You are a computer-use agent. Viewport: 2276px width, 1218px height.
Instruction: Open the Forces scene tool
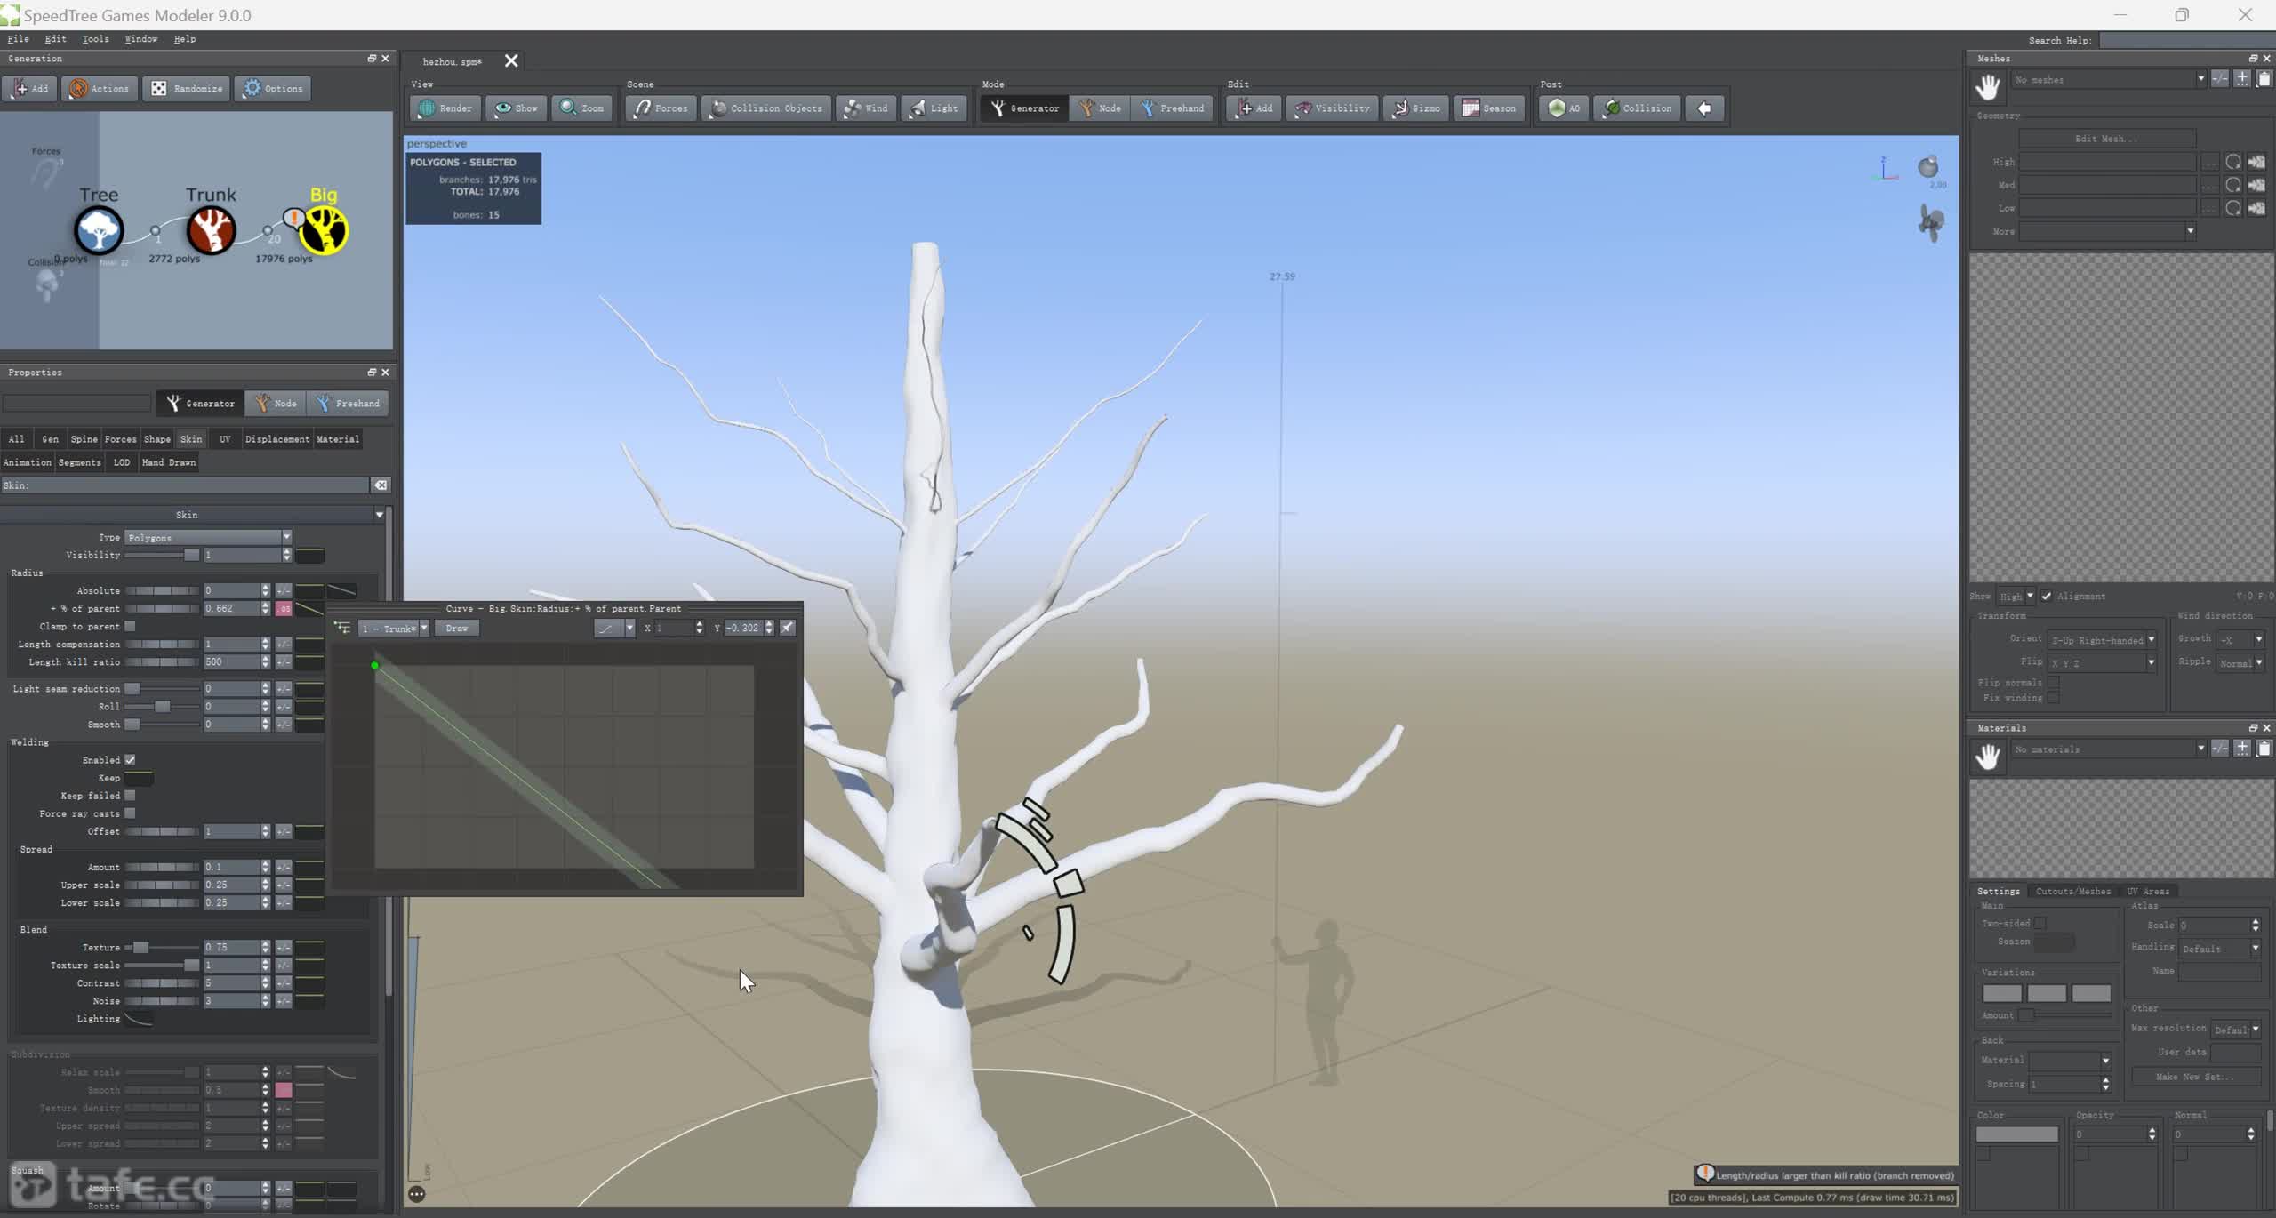[x=661, y=108]
